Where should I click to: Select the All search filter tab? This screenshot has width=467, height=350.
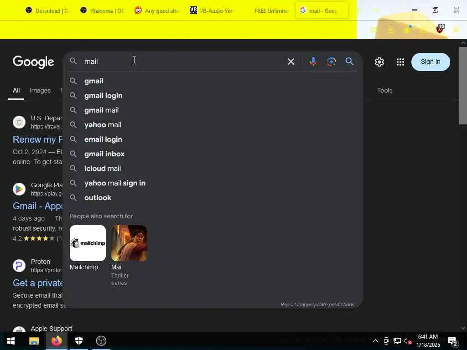coord(16,91)
